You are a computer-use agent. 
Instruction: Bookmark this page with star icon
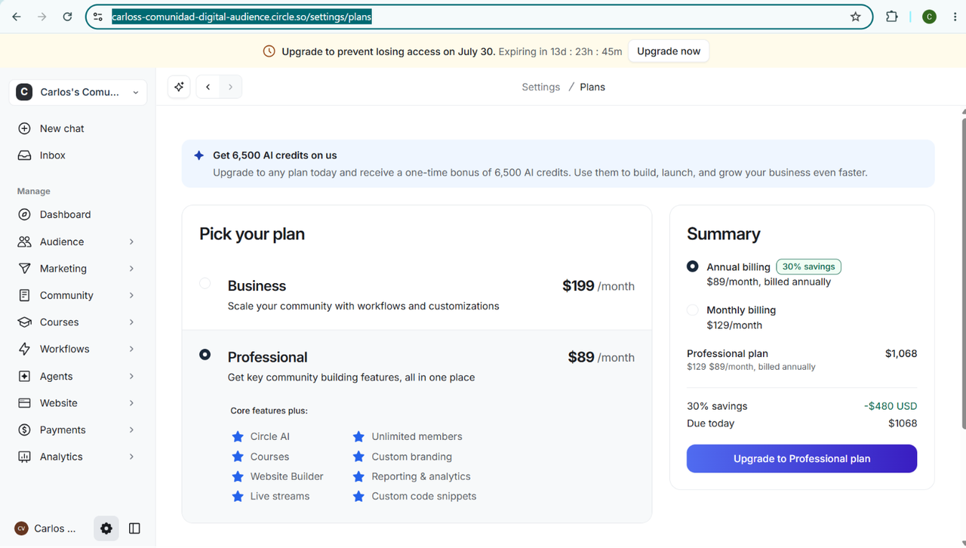pyautogui.click(x=855, y=17)
